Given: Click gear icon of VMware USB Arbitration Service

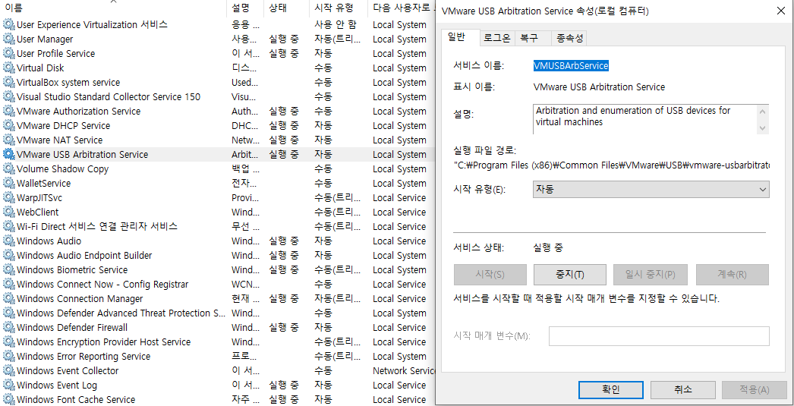Looking at the screenshot, I should point(8,154).
